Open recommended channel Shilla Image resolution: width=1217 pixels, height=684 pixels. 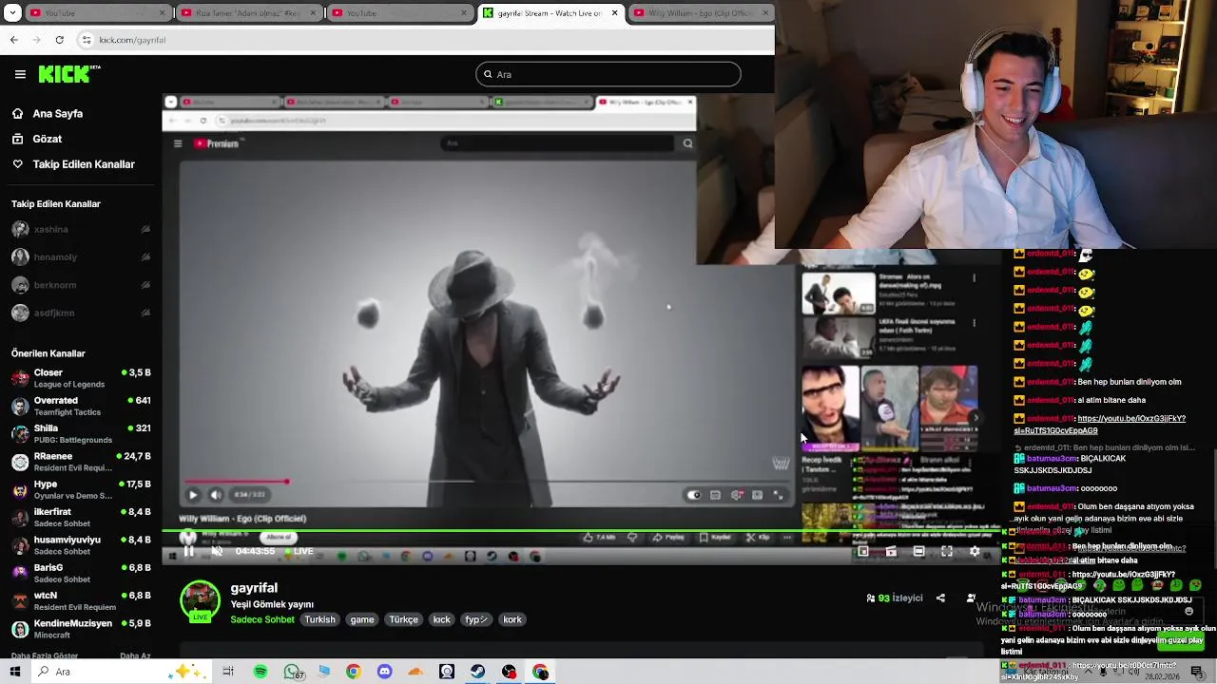pos(81,433)
